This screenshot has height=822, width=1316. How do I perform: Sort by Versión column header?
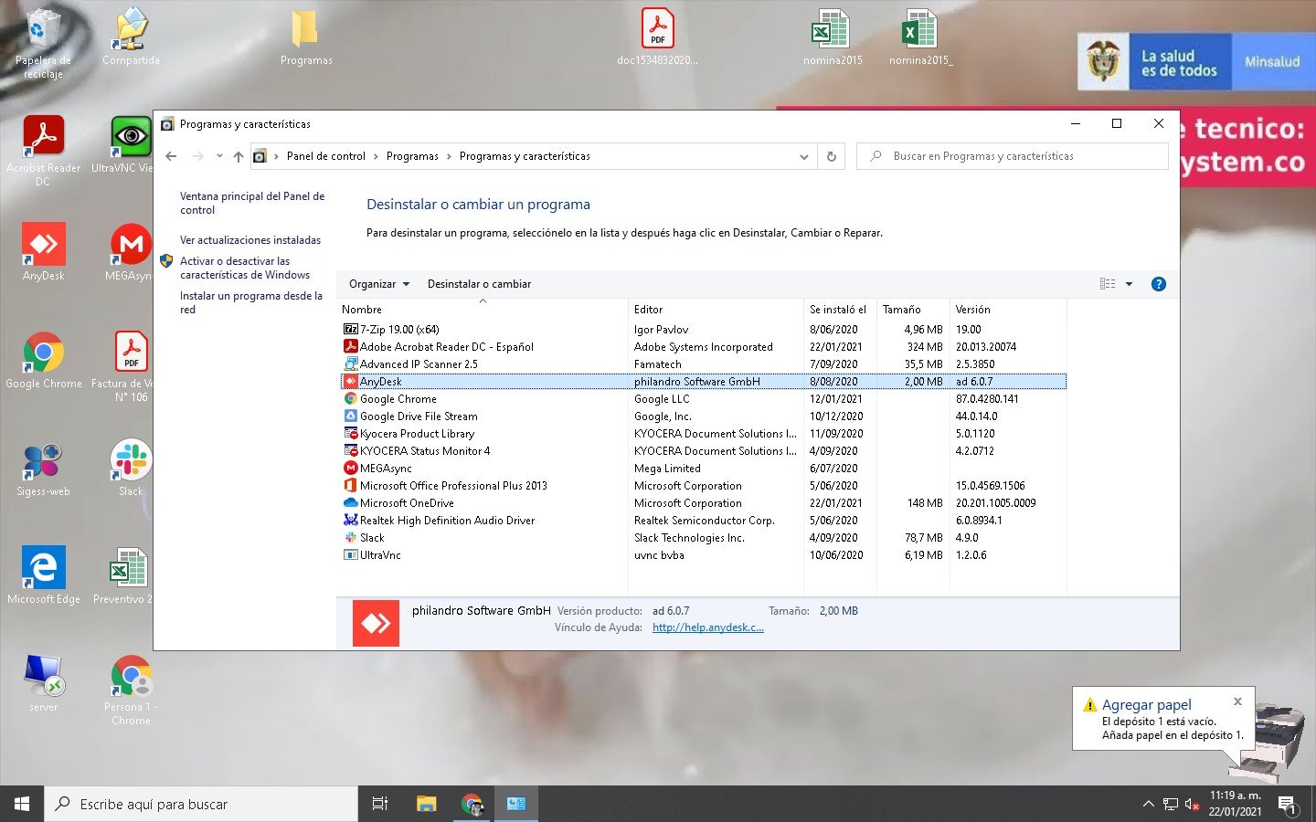[x=1008, y=310]
